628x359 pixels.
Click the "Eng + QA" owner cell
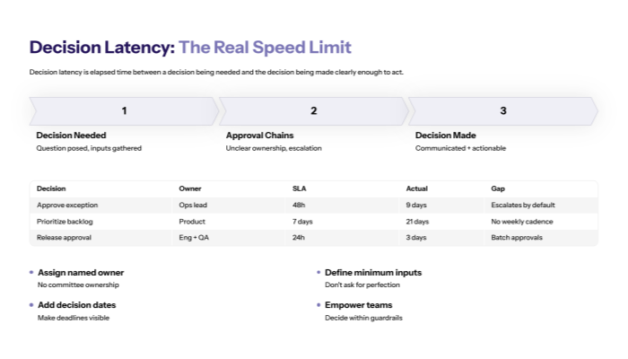pyautogui.click(x=194, y=237)
